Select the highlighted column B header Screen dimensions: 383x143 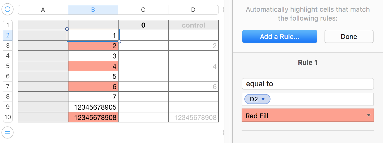point(93,10)
